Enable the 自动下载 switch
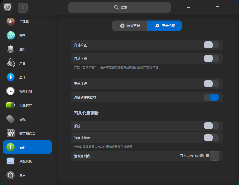 211,58
